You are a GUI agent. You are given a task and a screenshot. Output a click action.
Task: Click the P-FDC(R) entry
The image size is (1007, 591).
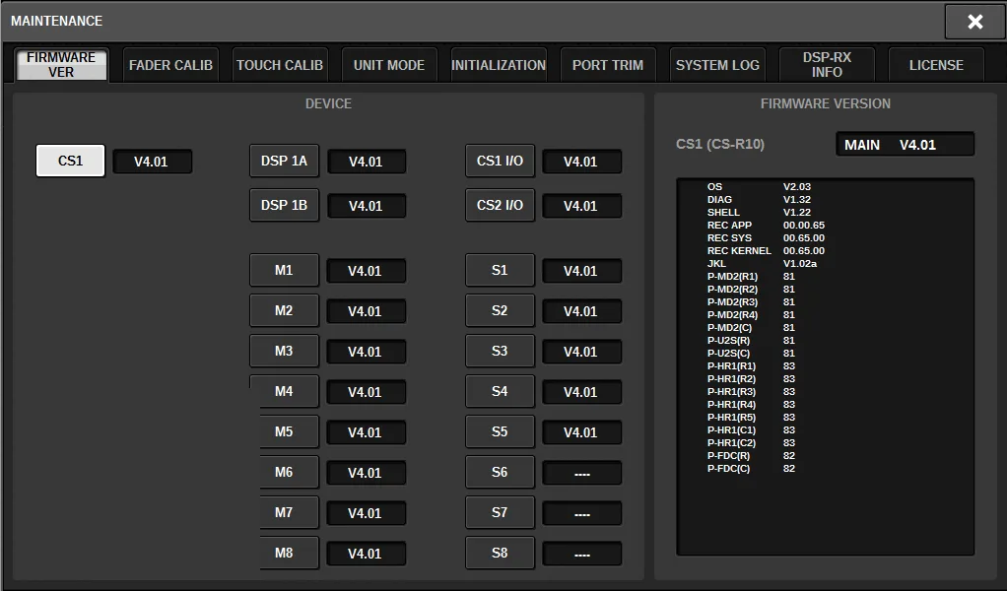pyautogui.click(x=751, y=456)
